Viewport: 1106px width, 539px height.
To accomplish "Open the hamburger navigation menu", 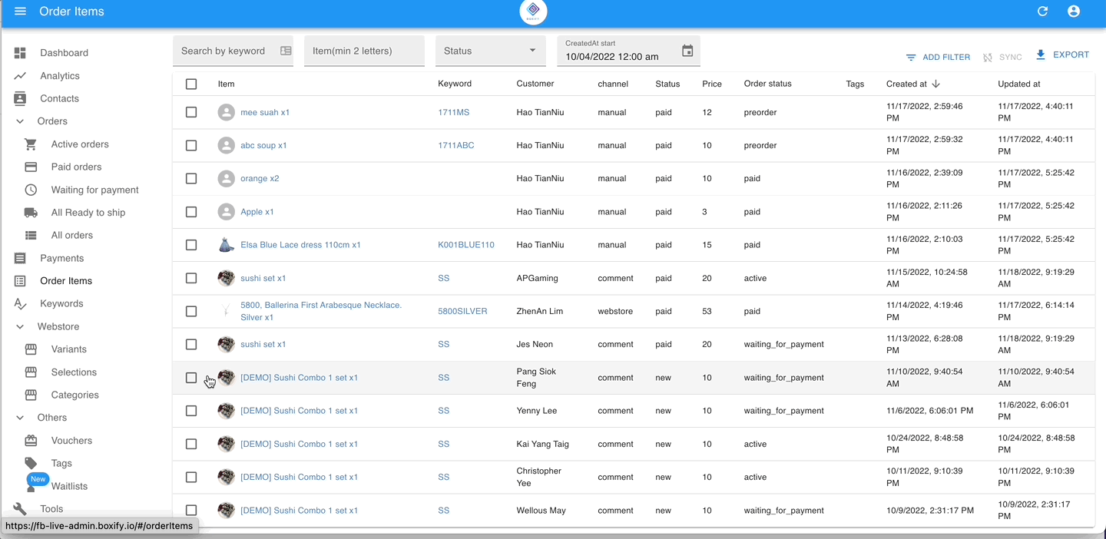I will pos(20,12).
